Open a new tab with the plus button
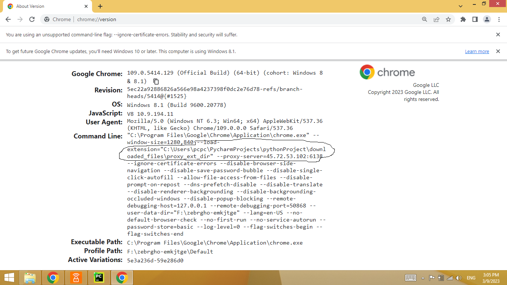The height and width of the screenshot is (285, 507). (x=100, y=6)
